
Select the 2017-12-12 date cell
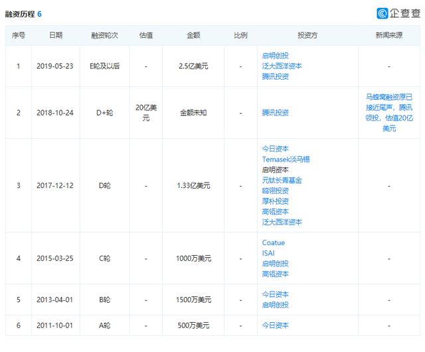point(55,185)
